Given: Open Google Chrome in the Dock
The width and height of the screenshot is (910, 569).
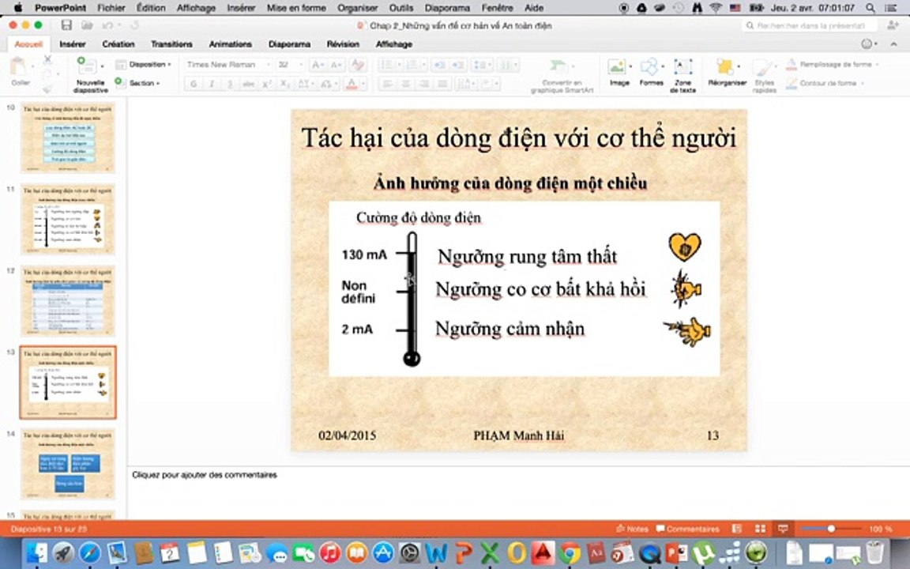Looking at the screenshot, I should 570,552.
